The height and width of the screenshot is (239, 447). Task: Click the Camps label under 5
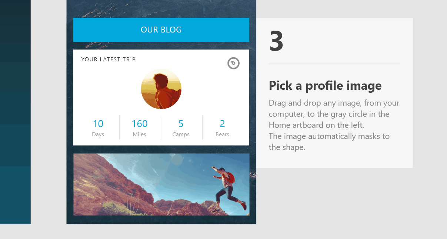[x=181, y=134]
